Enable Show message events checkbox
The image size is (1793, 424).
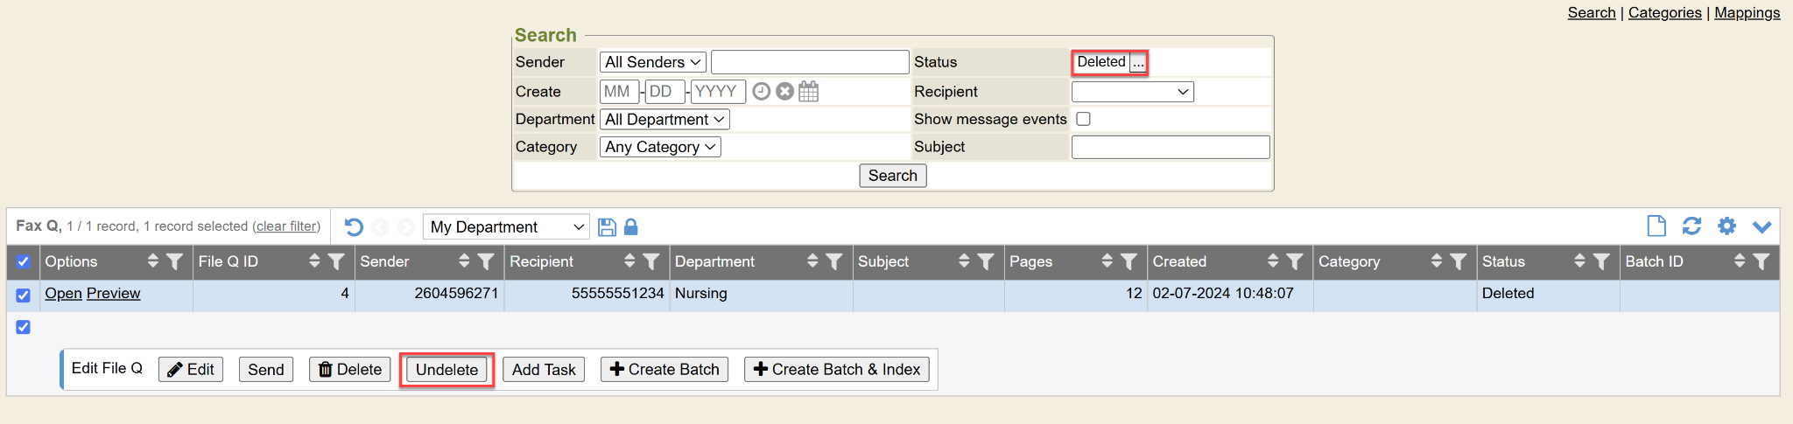[1083, 119]
